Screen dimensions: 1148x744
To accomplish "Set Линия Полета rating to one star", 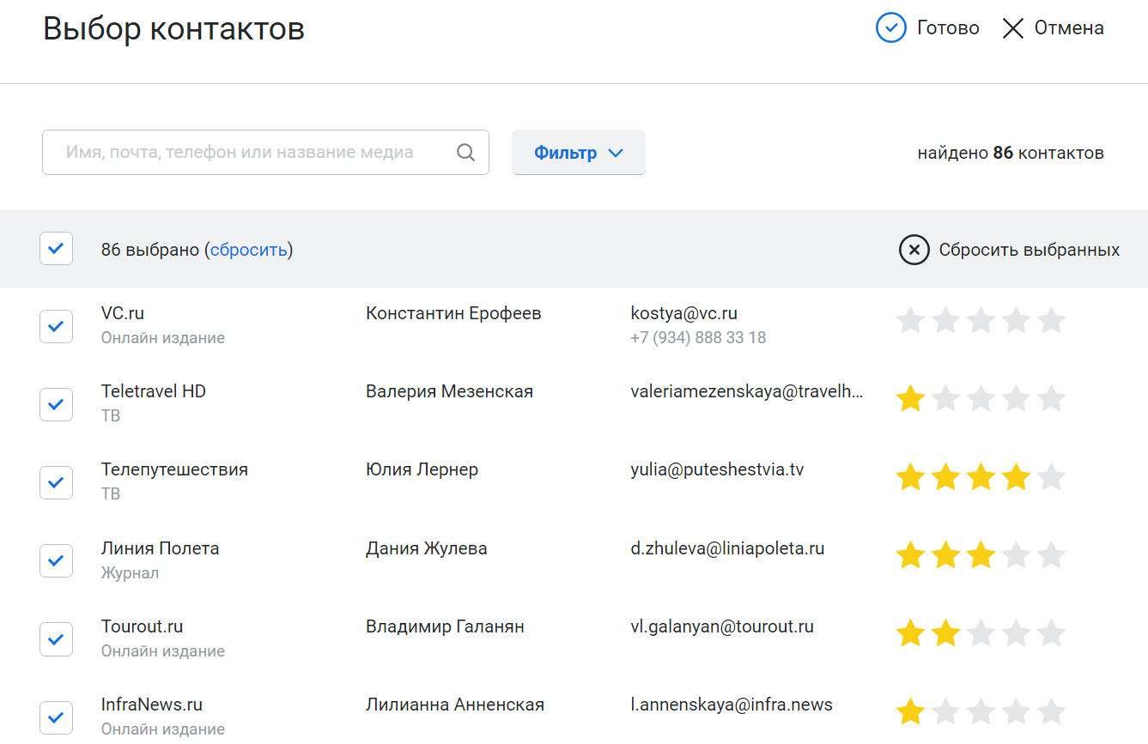I will click(910, 556).
